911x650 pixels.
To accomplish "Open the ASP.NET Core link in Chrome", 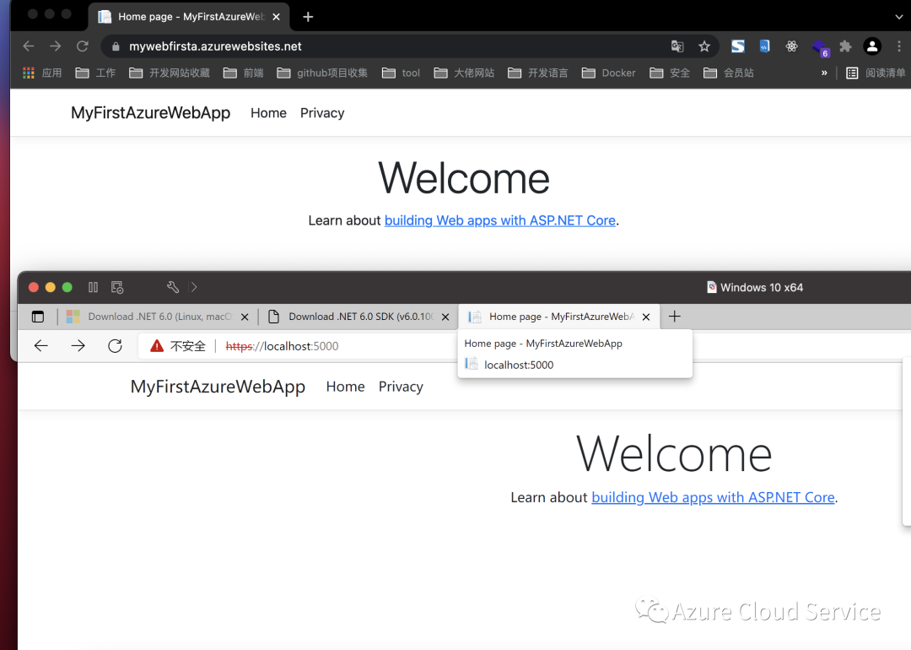I will [x=500, y=220].
